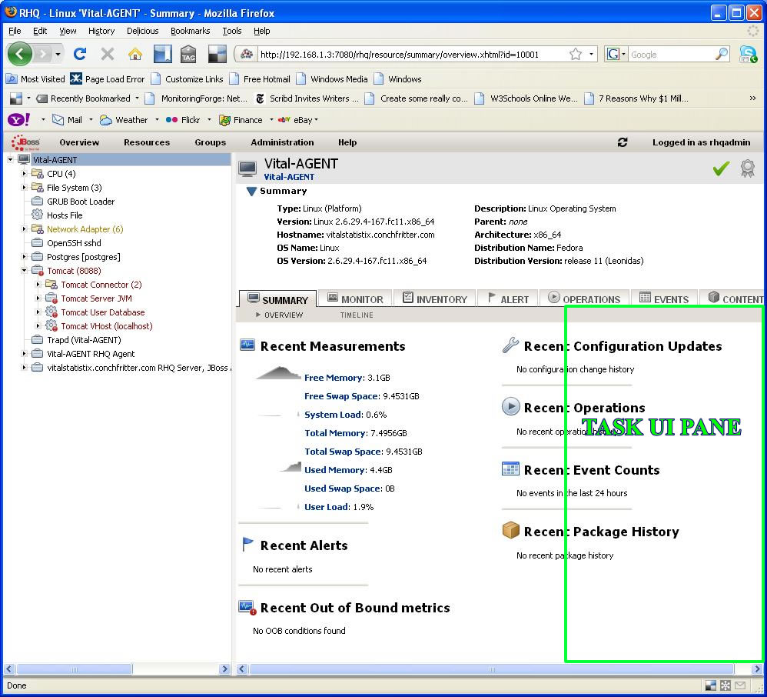Click the TAG toolbar icon
The width and height of the screenshot is (767, 697).
(x=188, y=54)
